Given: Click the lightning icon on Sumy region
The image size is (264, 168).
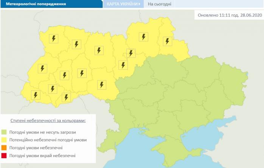Looking at the screenshot, I should [x=166, y=40].
